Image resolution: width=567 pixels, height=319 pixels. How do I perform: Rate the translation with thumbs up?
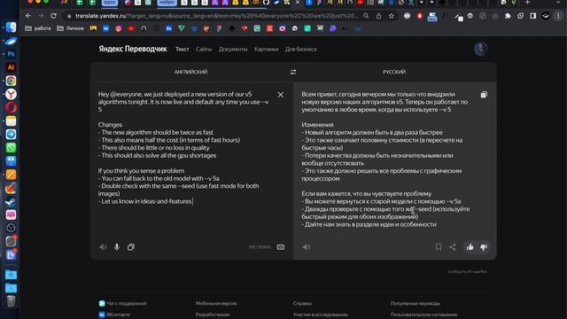[x=470, y=247]
